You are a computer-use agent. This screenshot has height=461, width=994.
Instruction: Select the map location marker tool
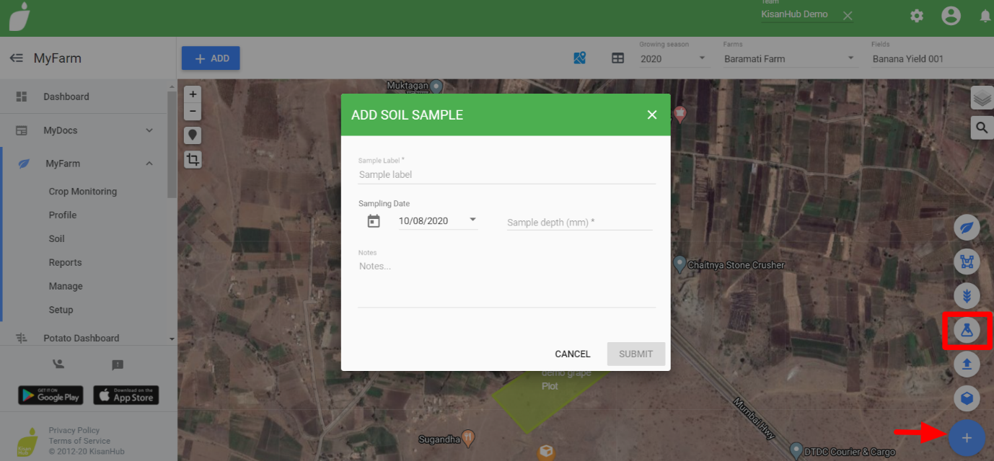193,135
